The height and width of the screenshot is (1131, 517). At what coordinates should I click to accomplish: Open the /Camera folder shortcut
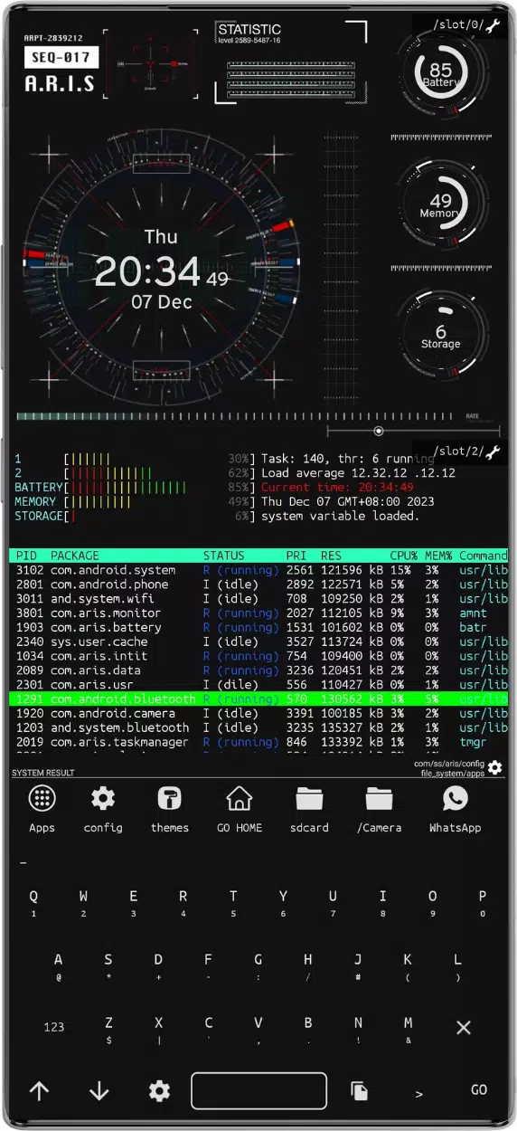(x=380, y=798)
